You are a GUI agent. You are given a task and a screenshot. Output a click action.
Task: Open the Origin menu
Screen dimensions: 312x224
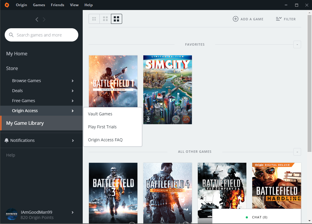21,5
